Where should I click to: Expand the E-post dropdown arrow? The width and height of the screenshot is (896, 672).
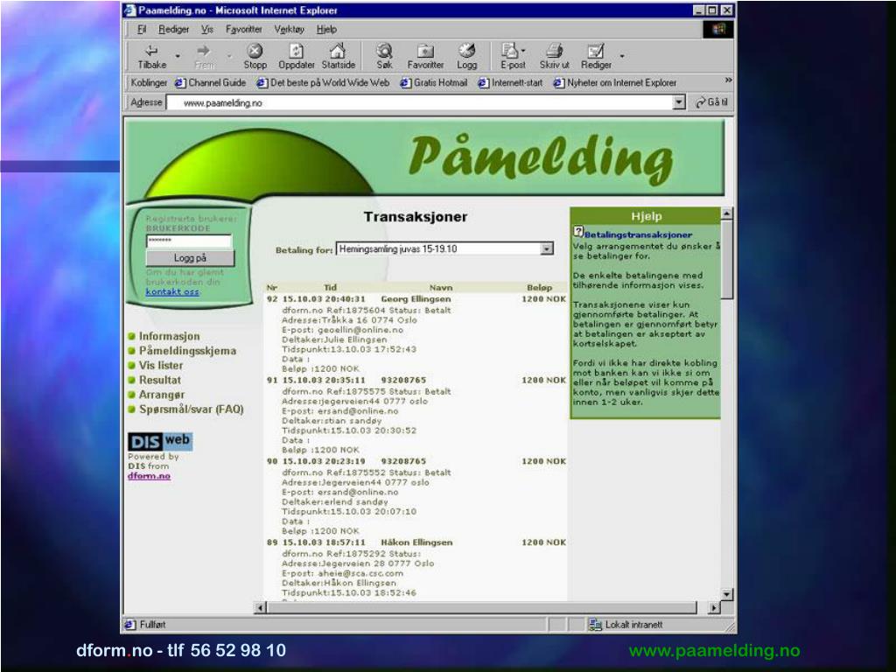(523, 51)
